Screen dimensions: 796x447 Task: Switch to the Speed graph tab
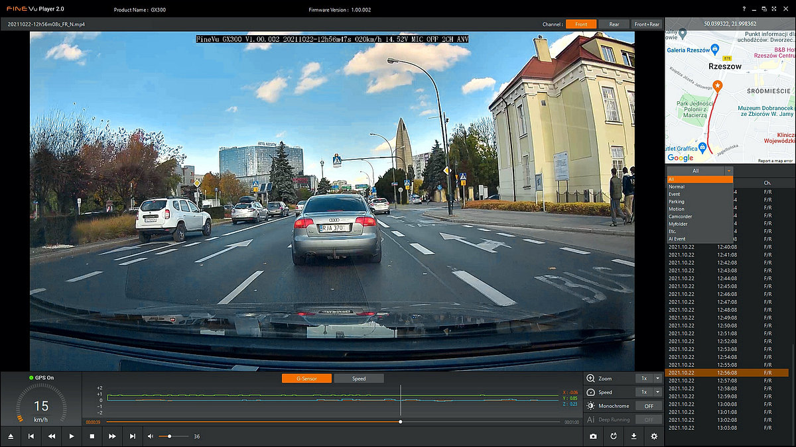pos(359,379)
